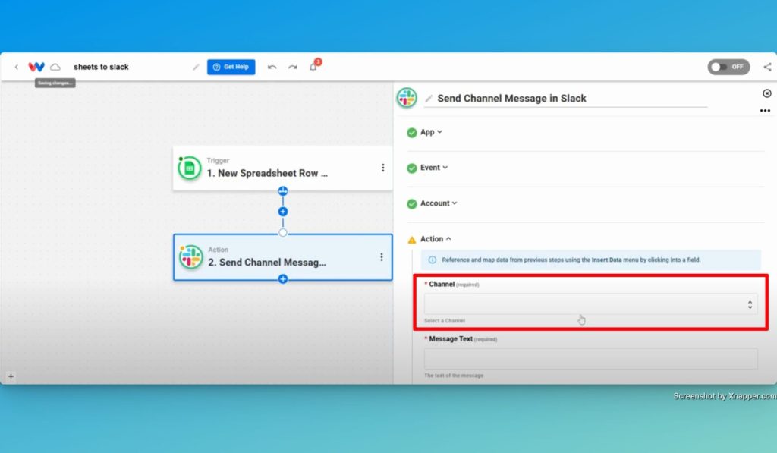Open the action step three-dot menu
Viewport: 777px width, 453px height.
pos(382,256)
